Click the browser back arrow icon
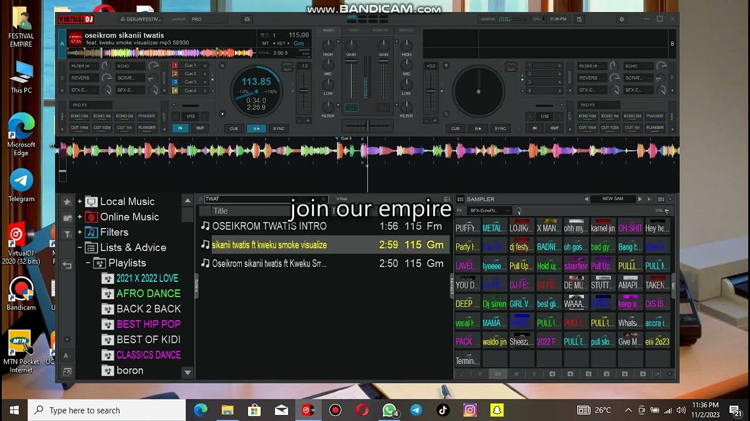Viewport: 750px width, 421px height. point(67,265)
